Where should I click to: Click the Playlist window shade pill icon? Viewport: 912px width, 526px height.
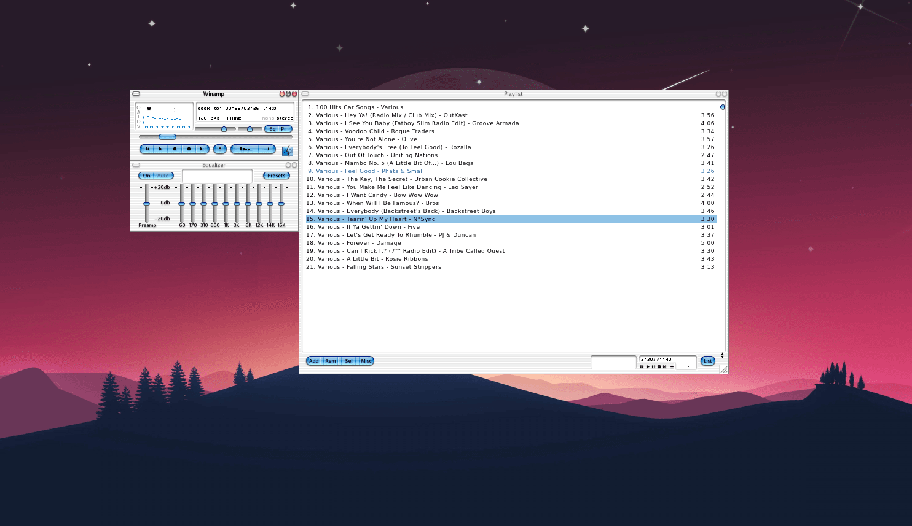point(305,94)
